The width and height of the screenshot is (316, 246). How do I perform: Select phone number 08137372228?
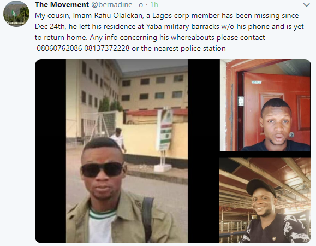tap(107, 49)
